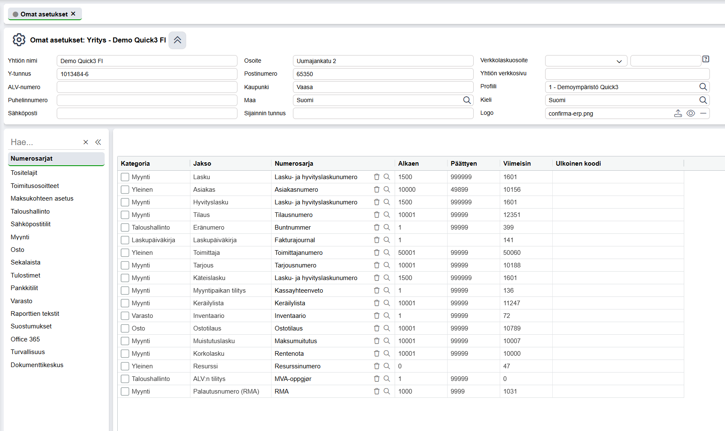Close the Omat asetukset tab
Screen dimensions: 725x431
pos(73,14)
